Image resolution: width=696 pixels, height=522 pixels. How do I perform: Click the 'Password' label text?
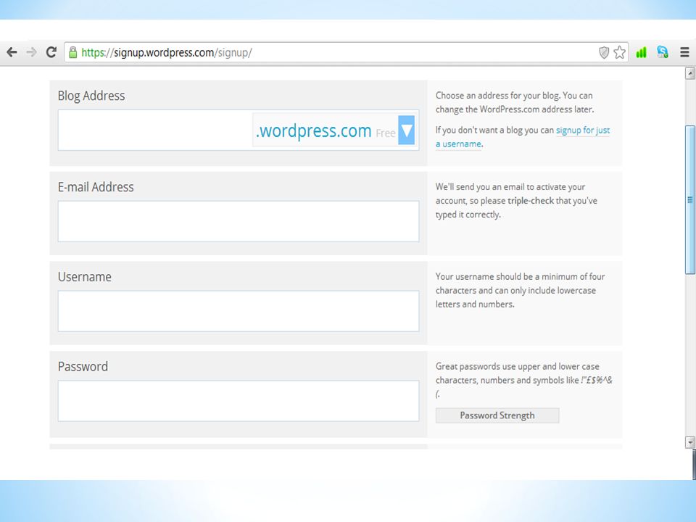click(x=83, y=367)
